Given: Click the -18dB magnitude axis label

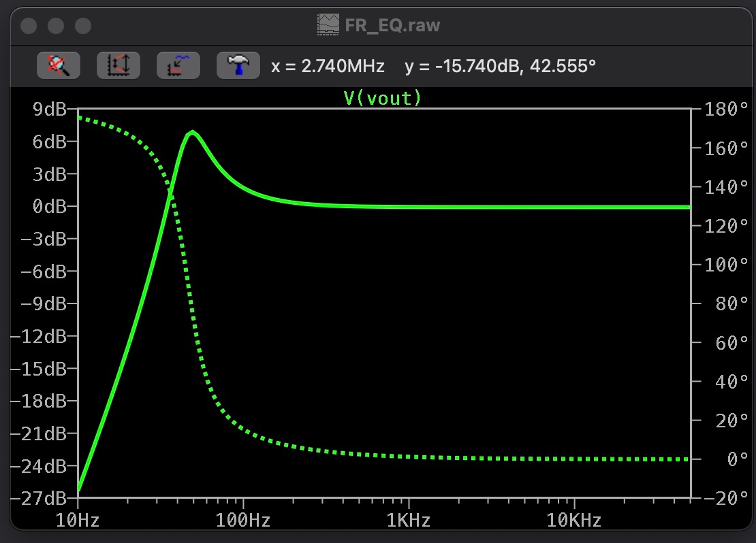Looking at the screenshot, I should click(38, 401).
